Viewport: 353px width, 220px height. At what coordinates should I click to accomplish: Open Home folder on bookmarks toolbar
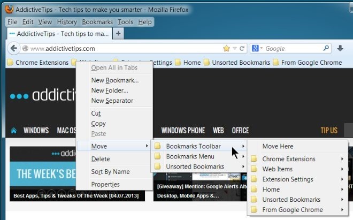(188, 63)
